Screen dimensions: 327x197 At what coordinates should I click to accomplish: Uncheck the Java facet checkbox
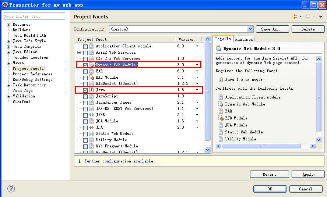point(85,90)
